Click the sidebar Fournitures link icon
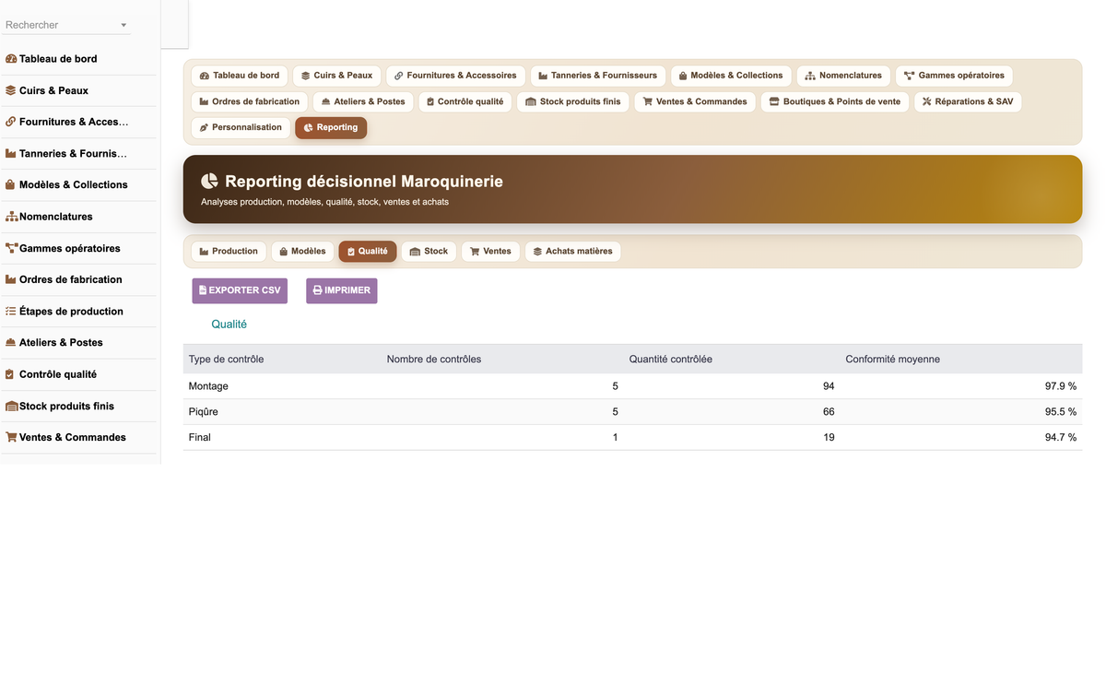1106x685 pixels. click(x=11, y=122)
